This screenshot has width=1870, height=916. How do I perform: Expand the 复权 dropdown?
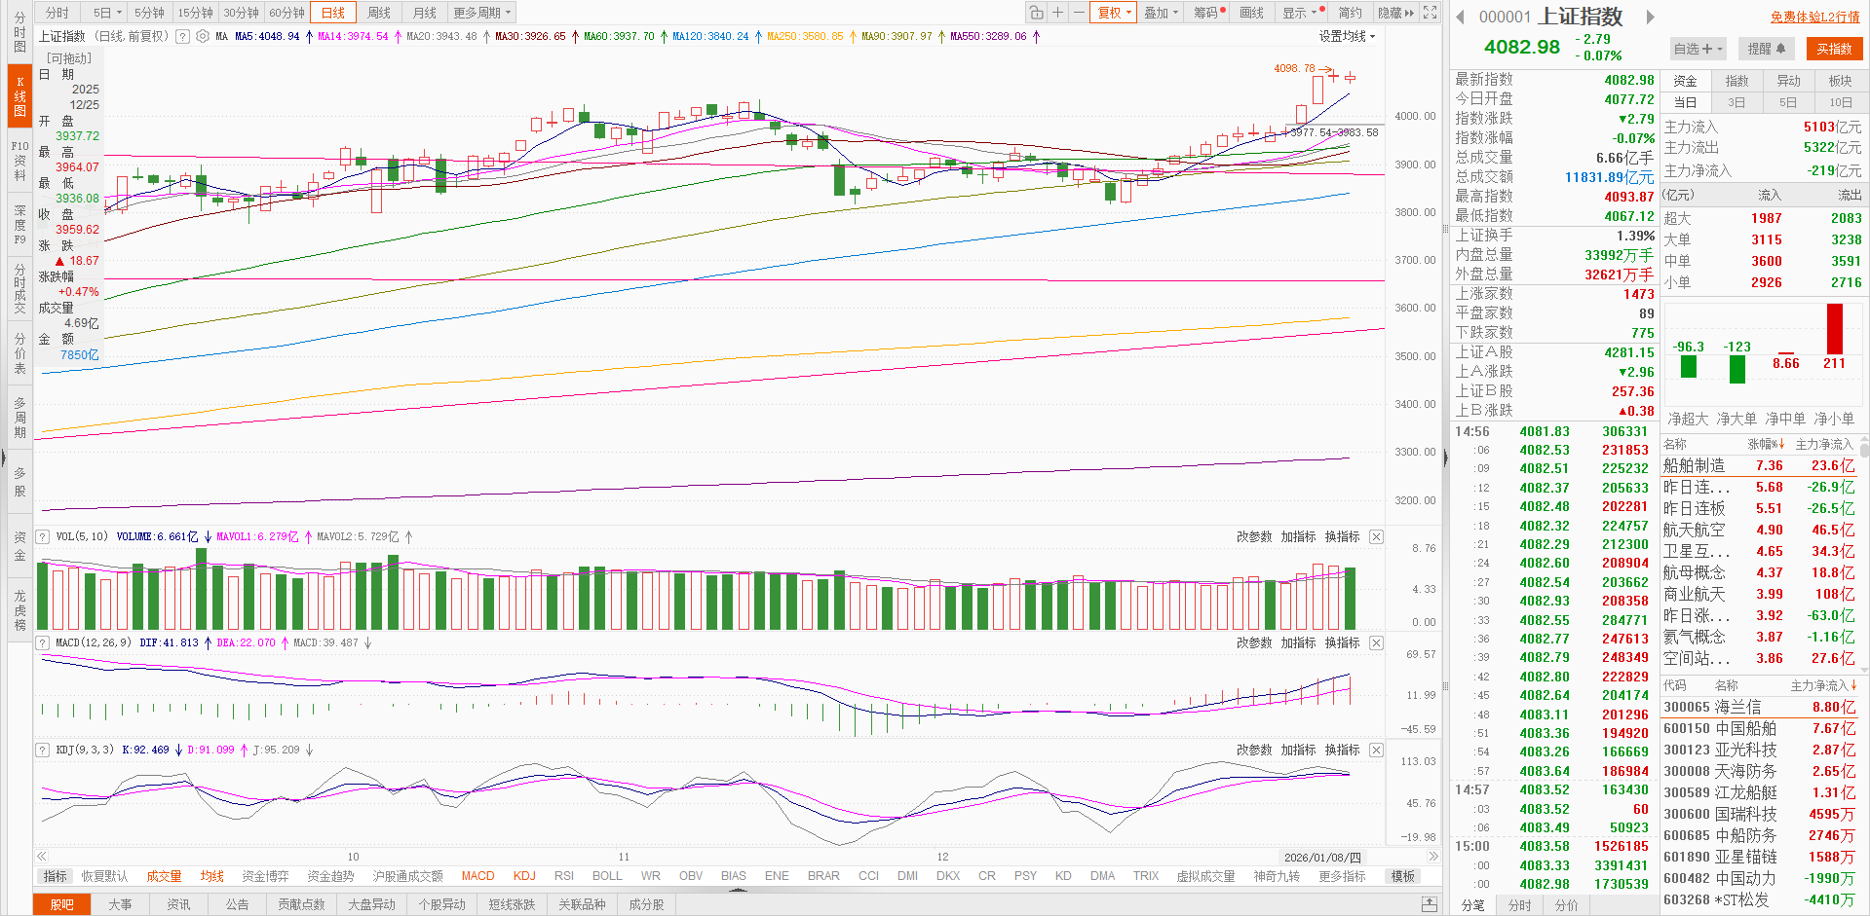(1114, 13)
